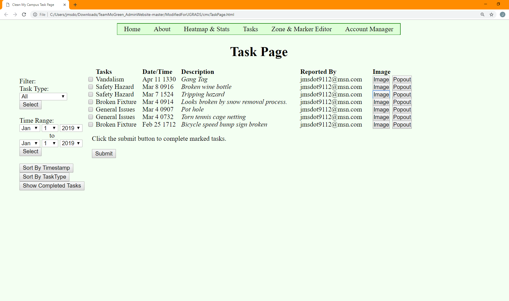Viewport: 509px width, 301px height.
Task: Reload the page with the browser refresh icon
Action: coord(24,14)
